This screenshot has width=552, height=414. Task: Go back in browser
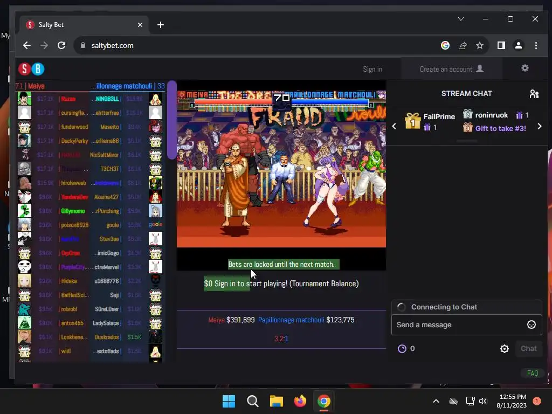click(27, 45)
